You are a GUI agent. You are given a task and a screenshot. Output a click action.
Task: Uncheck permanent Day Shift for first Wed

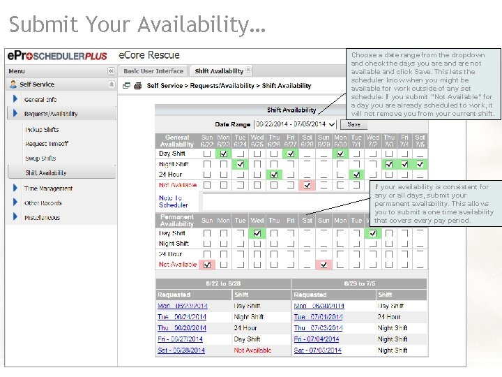pyautogui.click(x=257, y=233)
